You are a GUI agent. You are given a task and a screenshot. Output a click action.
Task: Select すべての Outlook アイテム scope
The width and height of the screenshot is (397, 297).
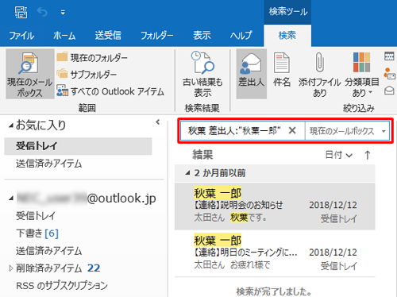click(x=110, y=91)
